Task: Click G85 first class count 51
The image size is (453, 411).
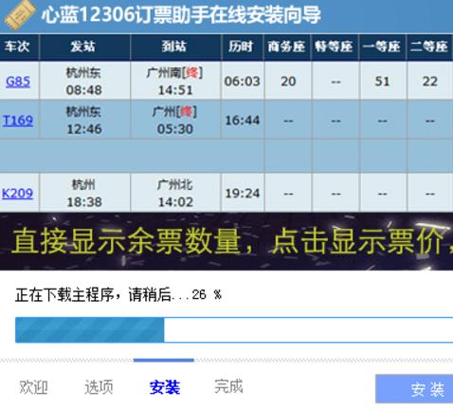Action: 382,82
